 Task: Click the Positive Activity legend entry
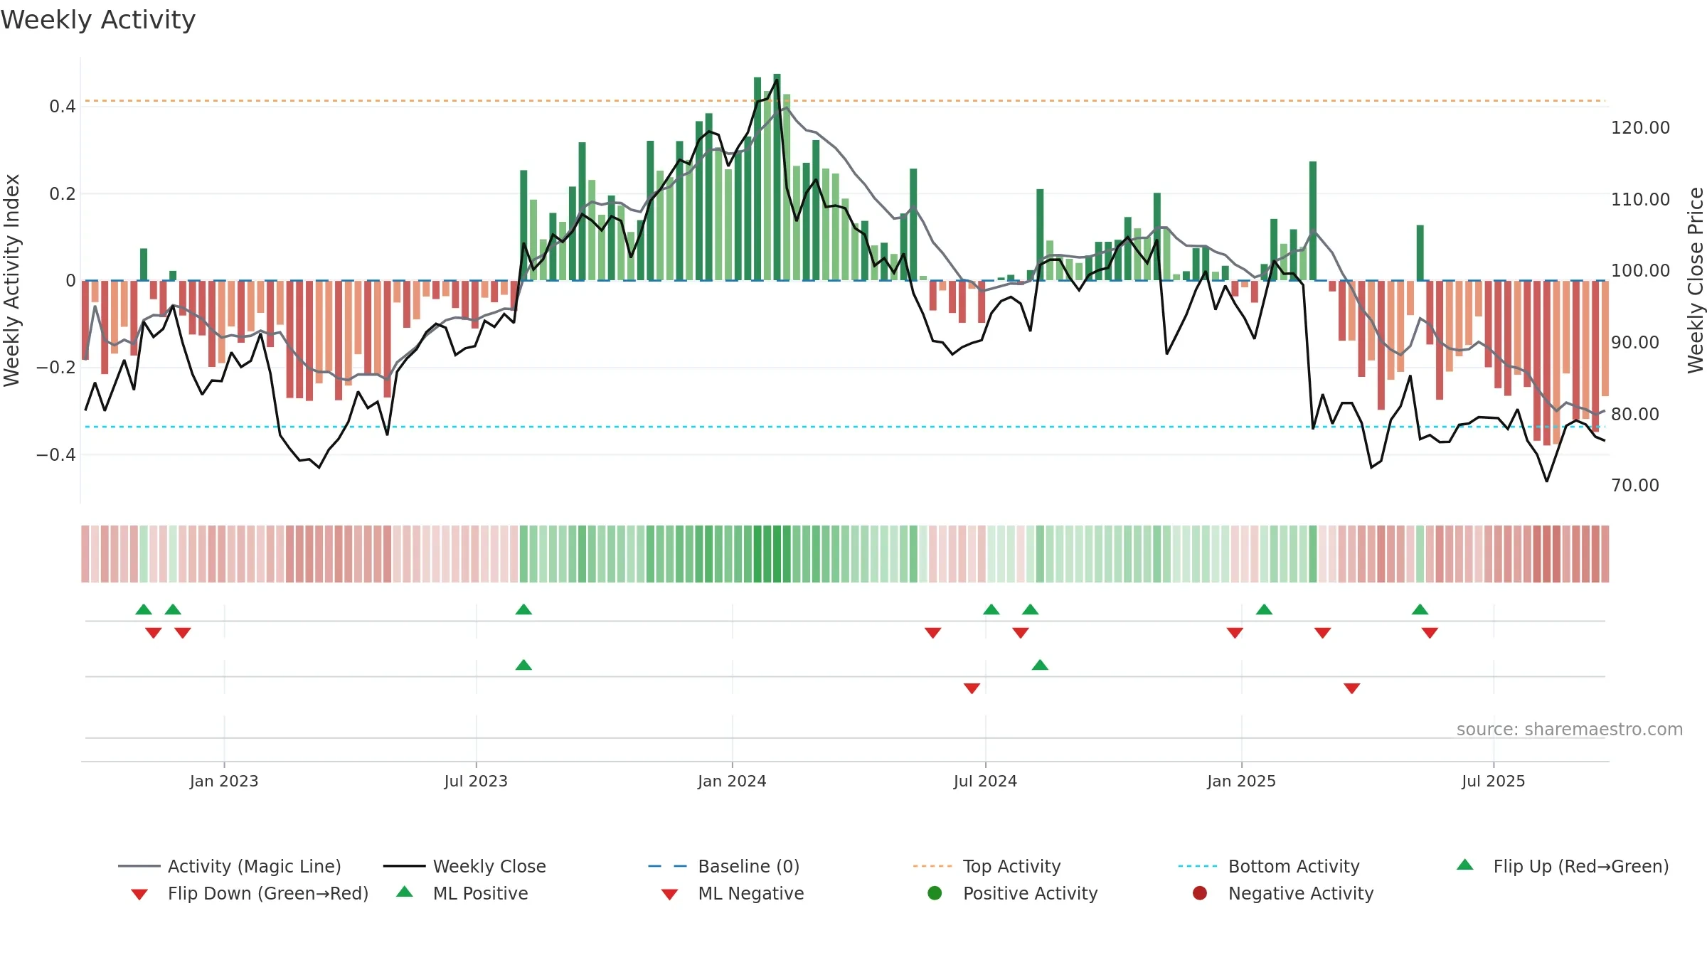[1012, 893]
